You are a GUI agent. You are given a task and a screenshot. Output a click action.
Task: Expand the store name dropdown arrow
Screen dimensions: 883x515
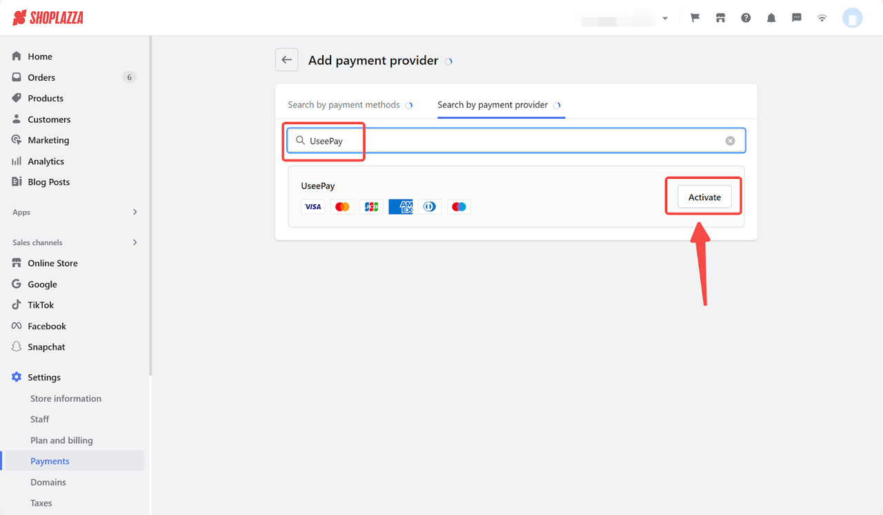[x=665, y=19]
